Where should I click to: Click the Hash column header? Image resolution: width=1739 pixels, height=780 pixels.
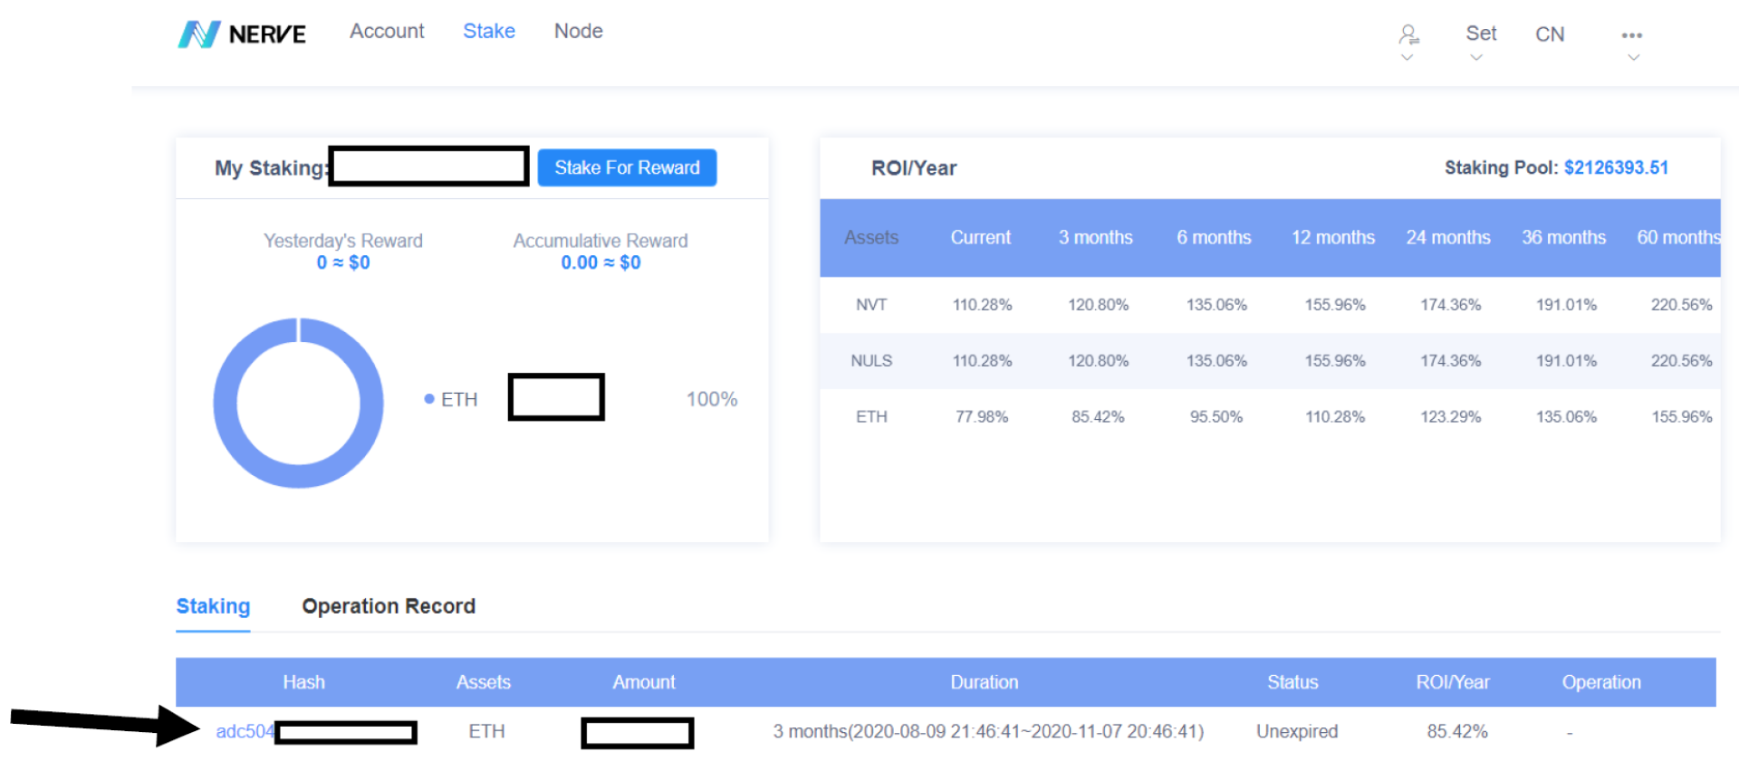pyautogui.click(x=303, y=682)
